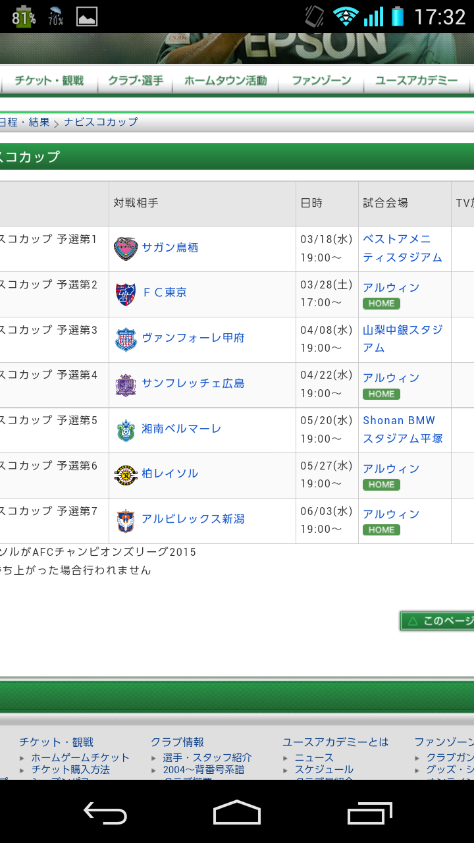Open the チケット・観戦 navigation tab
The height and width of the screenshot is (843, 474).
(49, 81)
